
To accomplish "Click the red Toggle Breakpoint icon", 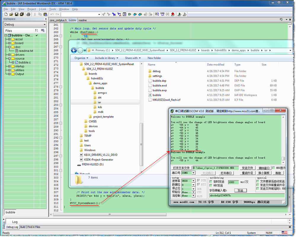I will click(x=173, y=14).
